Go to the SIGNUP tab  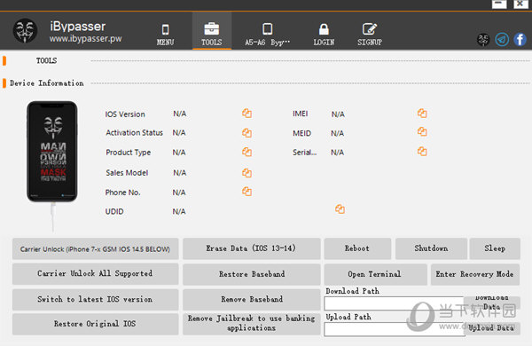(x=370, y=35)
